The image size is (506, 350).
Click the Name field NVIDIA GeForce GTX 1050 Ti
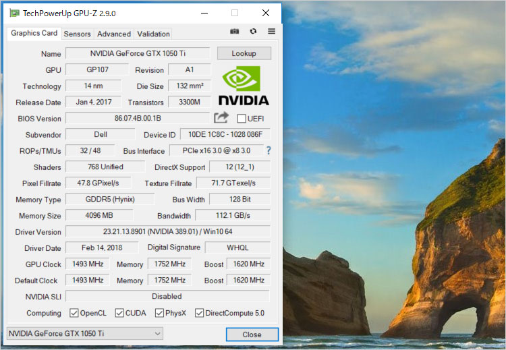(138, 53)
